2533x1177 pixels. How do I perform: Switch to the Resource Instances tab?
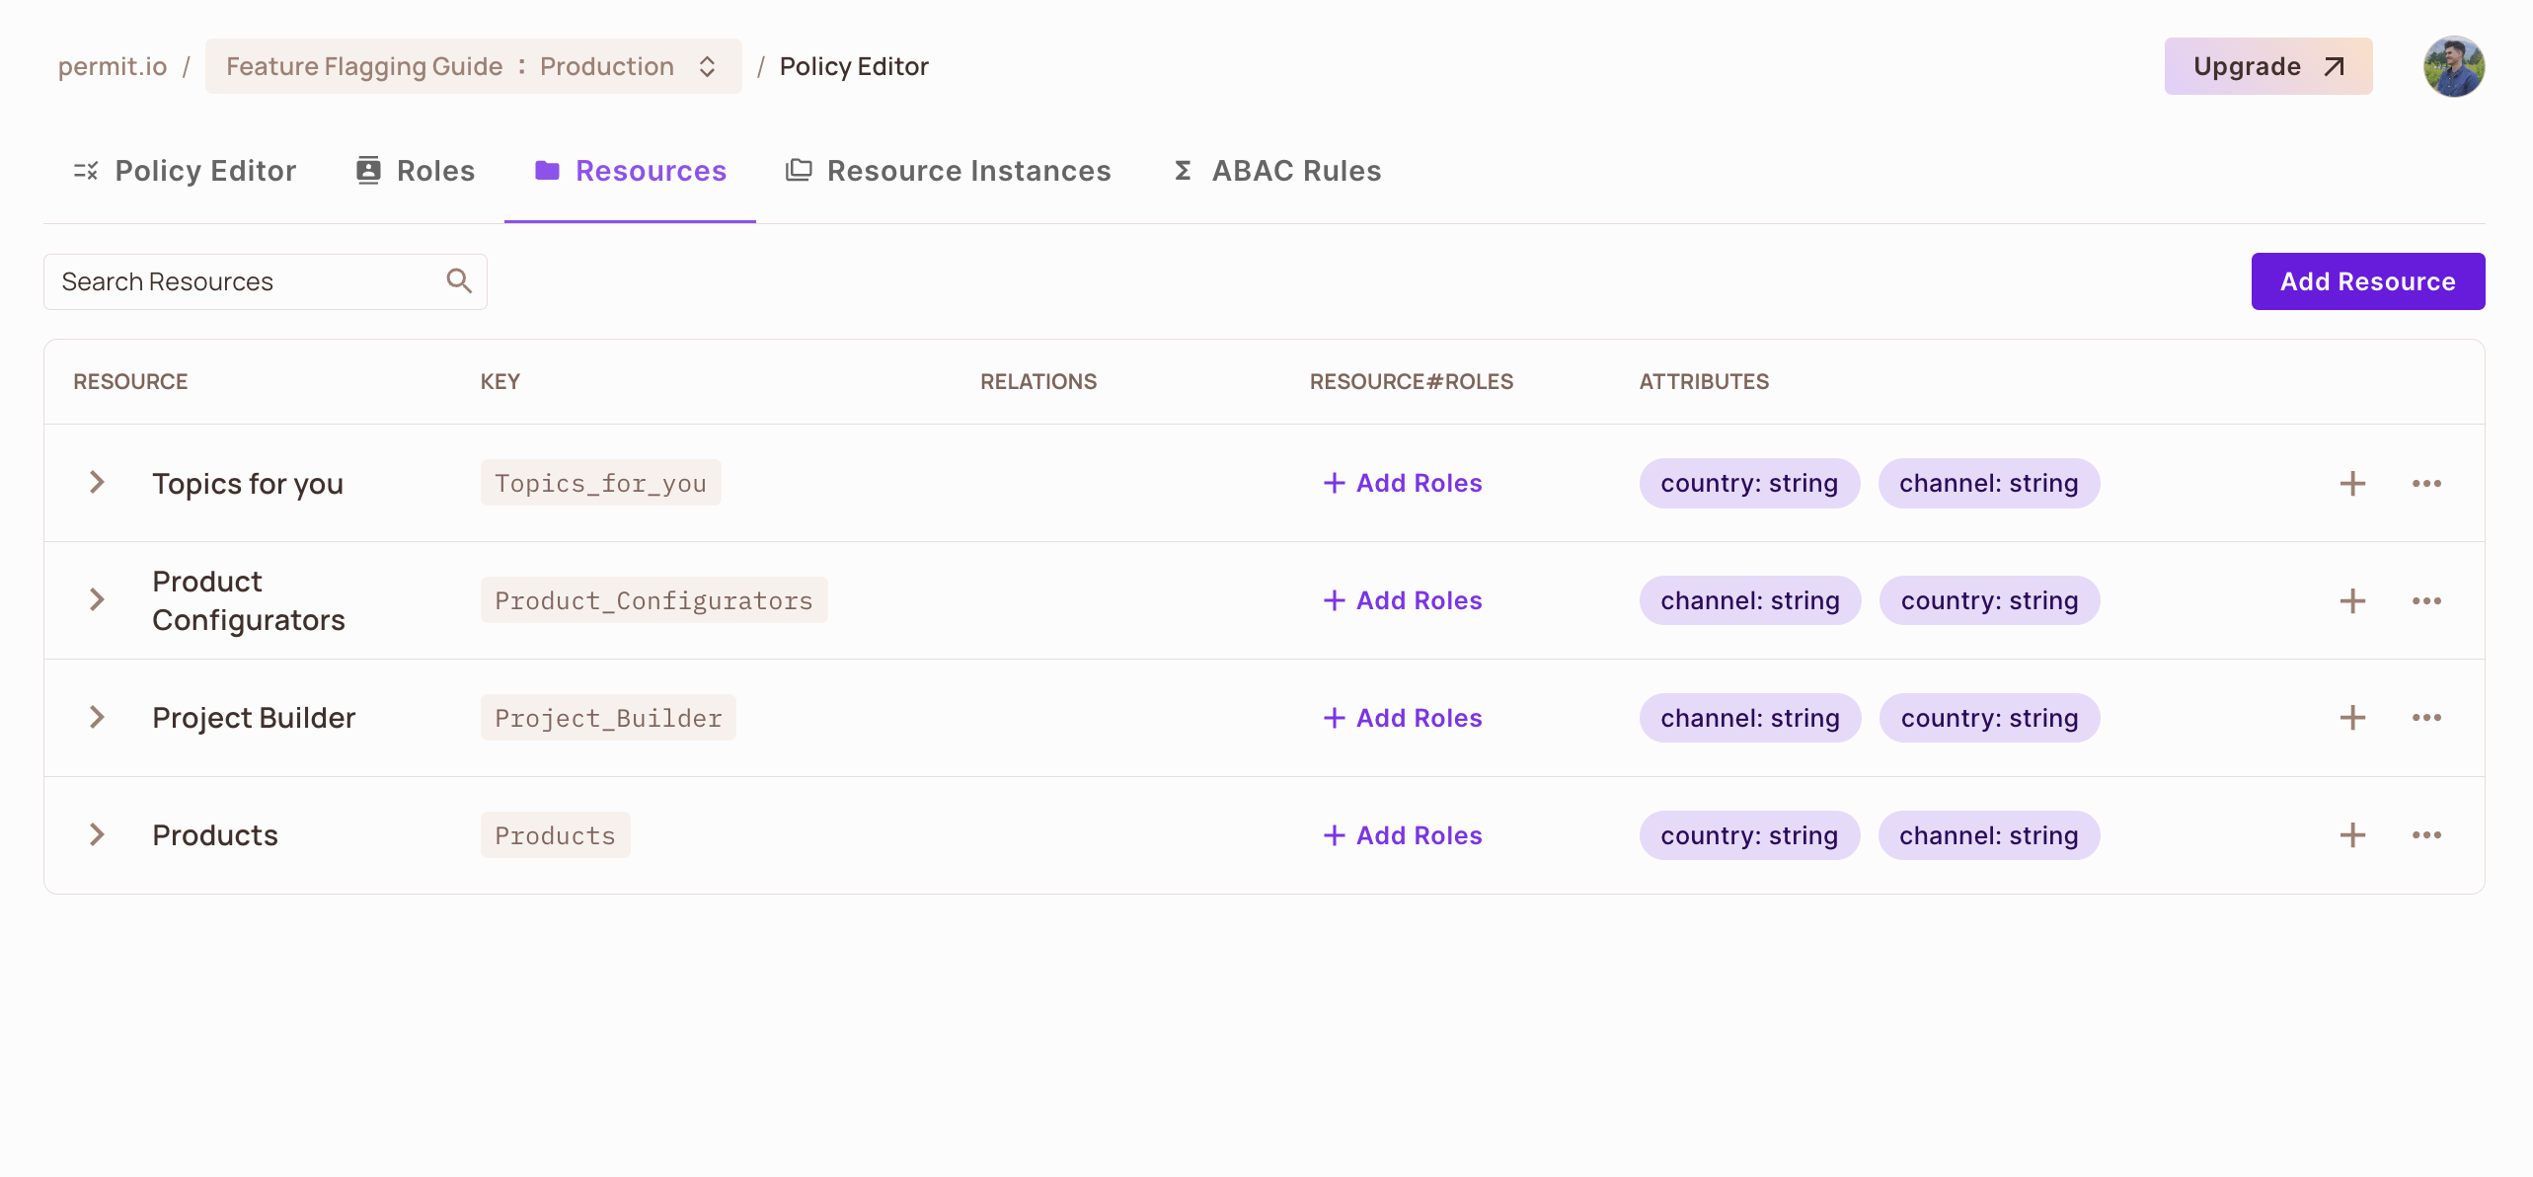pyautogui.click(x=948, y=170)
